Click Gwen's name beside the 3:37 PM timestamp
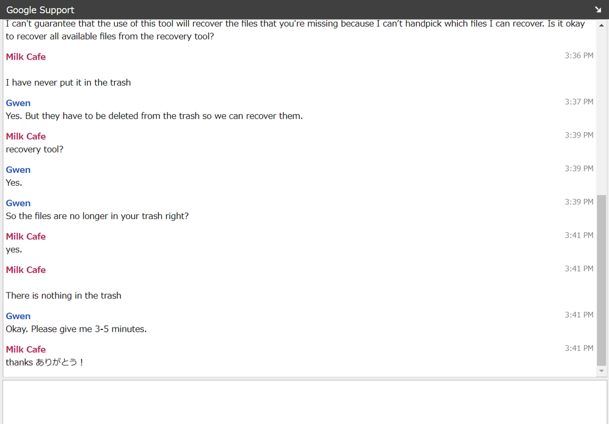The height and width of the screenshot is (424, 609). click(x=18, y=103)
